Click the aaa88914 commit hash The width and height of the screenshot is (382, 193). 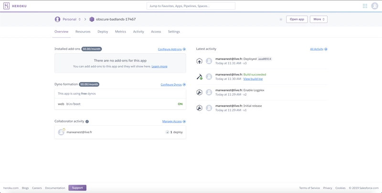point(265,59)
